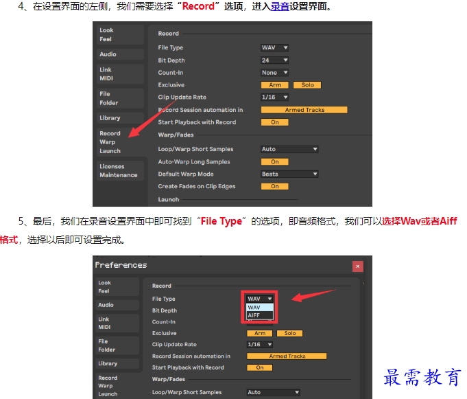Toggle Start Playback with Record On in step 4 screenshot
This screenshot has width=467, height=399.
274,122
